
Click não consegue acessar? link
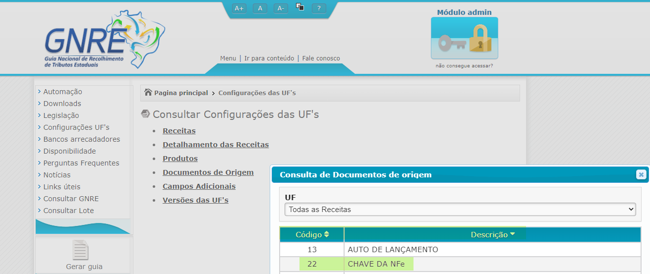pyautogui.click(x=464, y=65)
